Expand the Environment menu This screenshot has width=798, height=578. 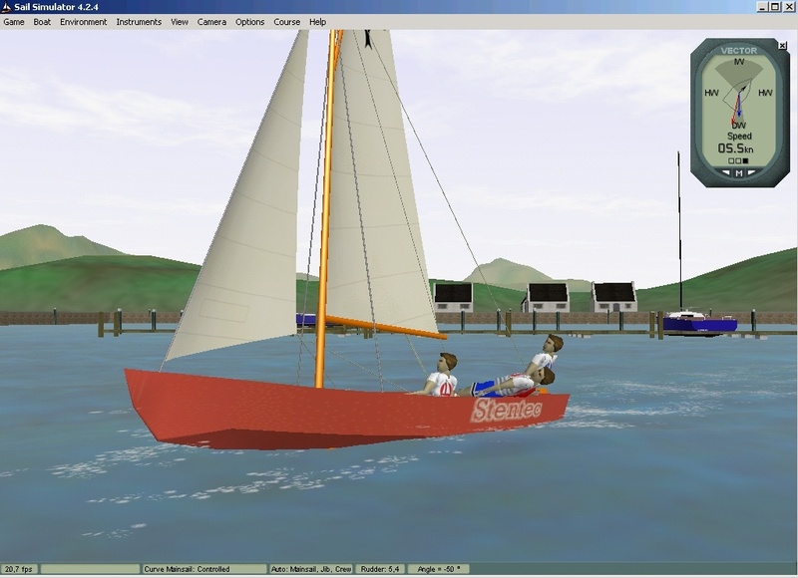pos(83,22)
